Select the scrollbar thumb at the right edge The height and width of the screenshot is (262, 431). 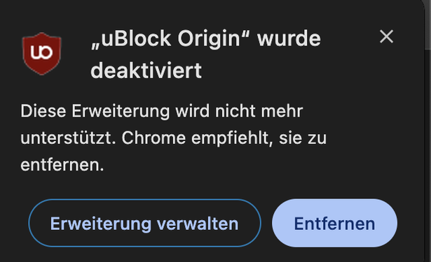[427, 24]
